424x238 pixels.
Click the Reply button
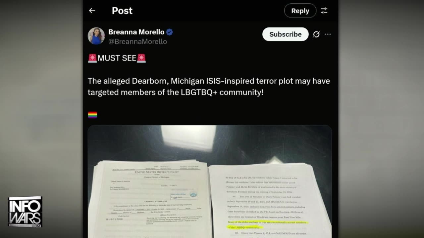(x=300, y=11)
